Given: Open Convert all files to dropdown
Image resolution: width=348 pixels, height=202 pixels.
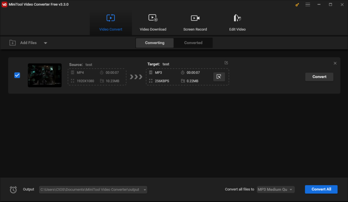Looking at the screenshot, I should click(276, 189).
